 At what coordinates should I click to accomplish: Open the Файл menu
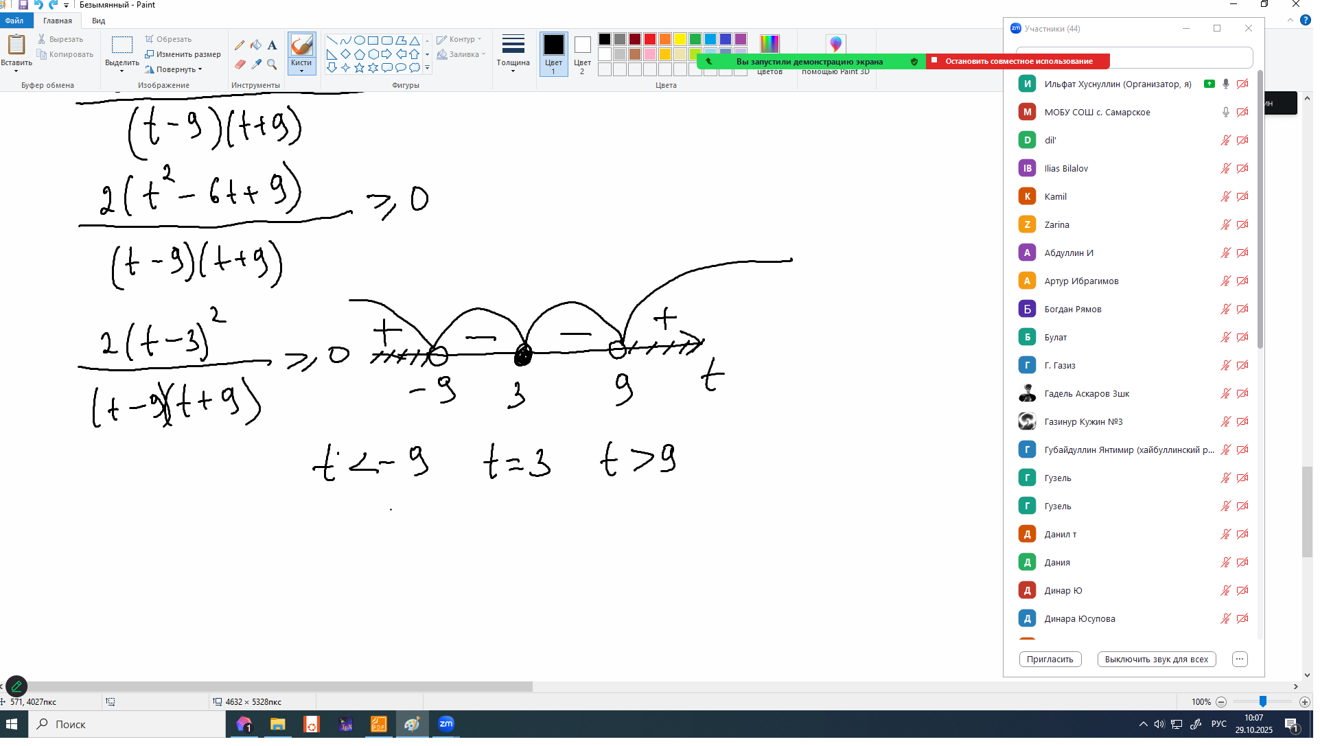click(x=14, y=21)
